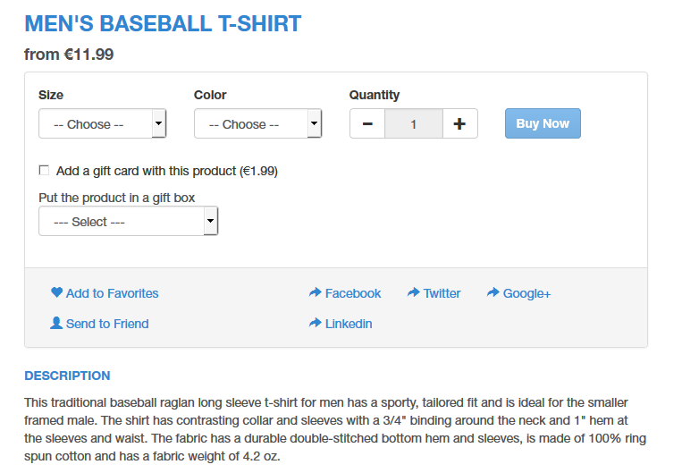Expand the gift box Select dropdown
The width and height of the screenshot is (682, 473).
click(x=129, y=221)
